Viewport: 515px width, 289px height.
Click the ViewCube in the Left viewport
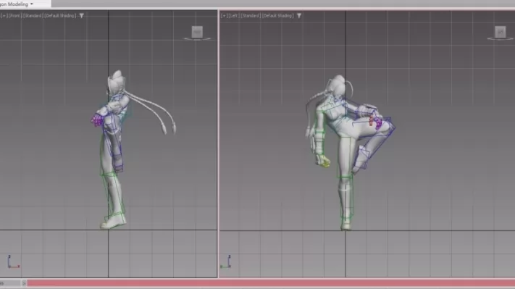[x=501, y=32]
